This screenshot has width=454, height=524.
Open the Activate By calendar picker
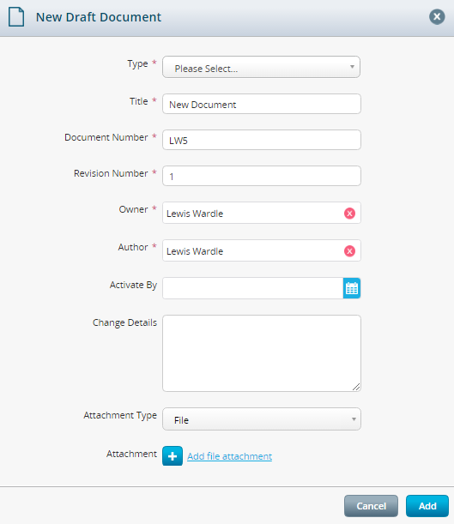351,288
